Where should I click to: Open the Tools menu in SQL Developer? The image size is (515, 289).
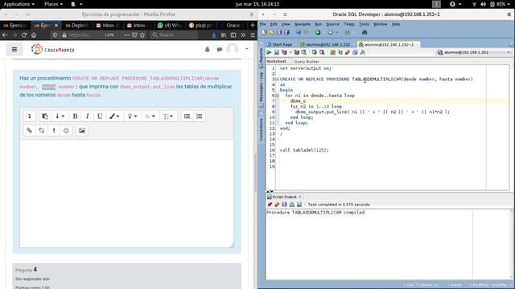(x=364, y=24)
